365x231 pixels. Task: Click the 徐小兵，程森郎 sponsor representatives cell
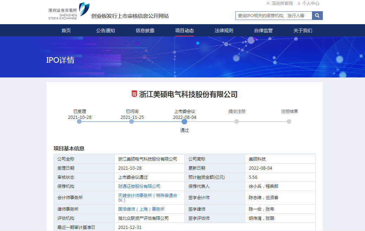280,186
